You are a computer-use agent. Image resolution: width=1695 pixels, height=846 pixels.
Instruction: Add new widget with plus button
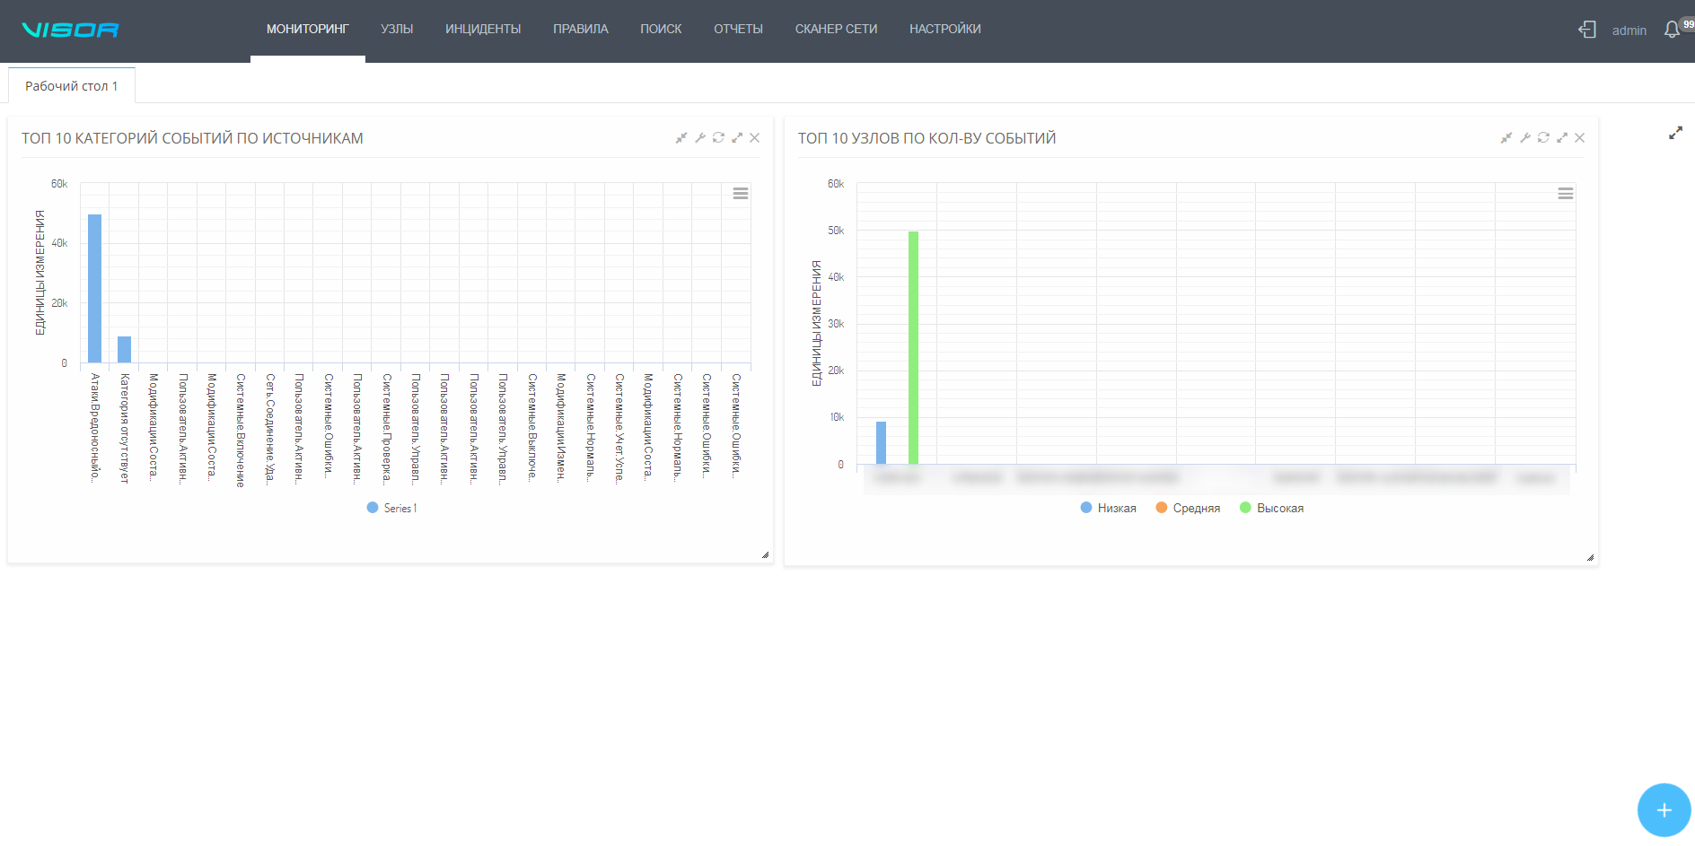pos(1664,810)
